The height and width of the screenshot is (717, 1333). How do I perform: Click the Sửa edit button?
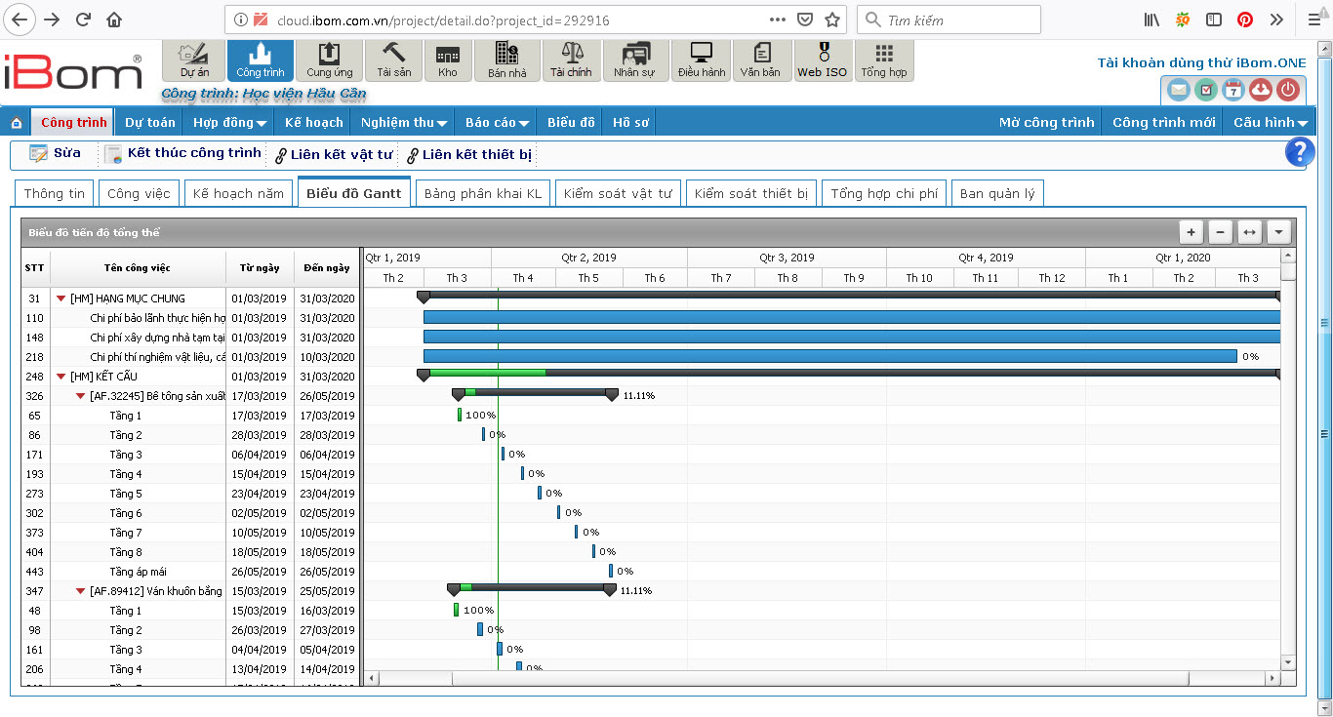point(55,153)
